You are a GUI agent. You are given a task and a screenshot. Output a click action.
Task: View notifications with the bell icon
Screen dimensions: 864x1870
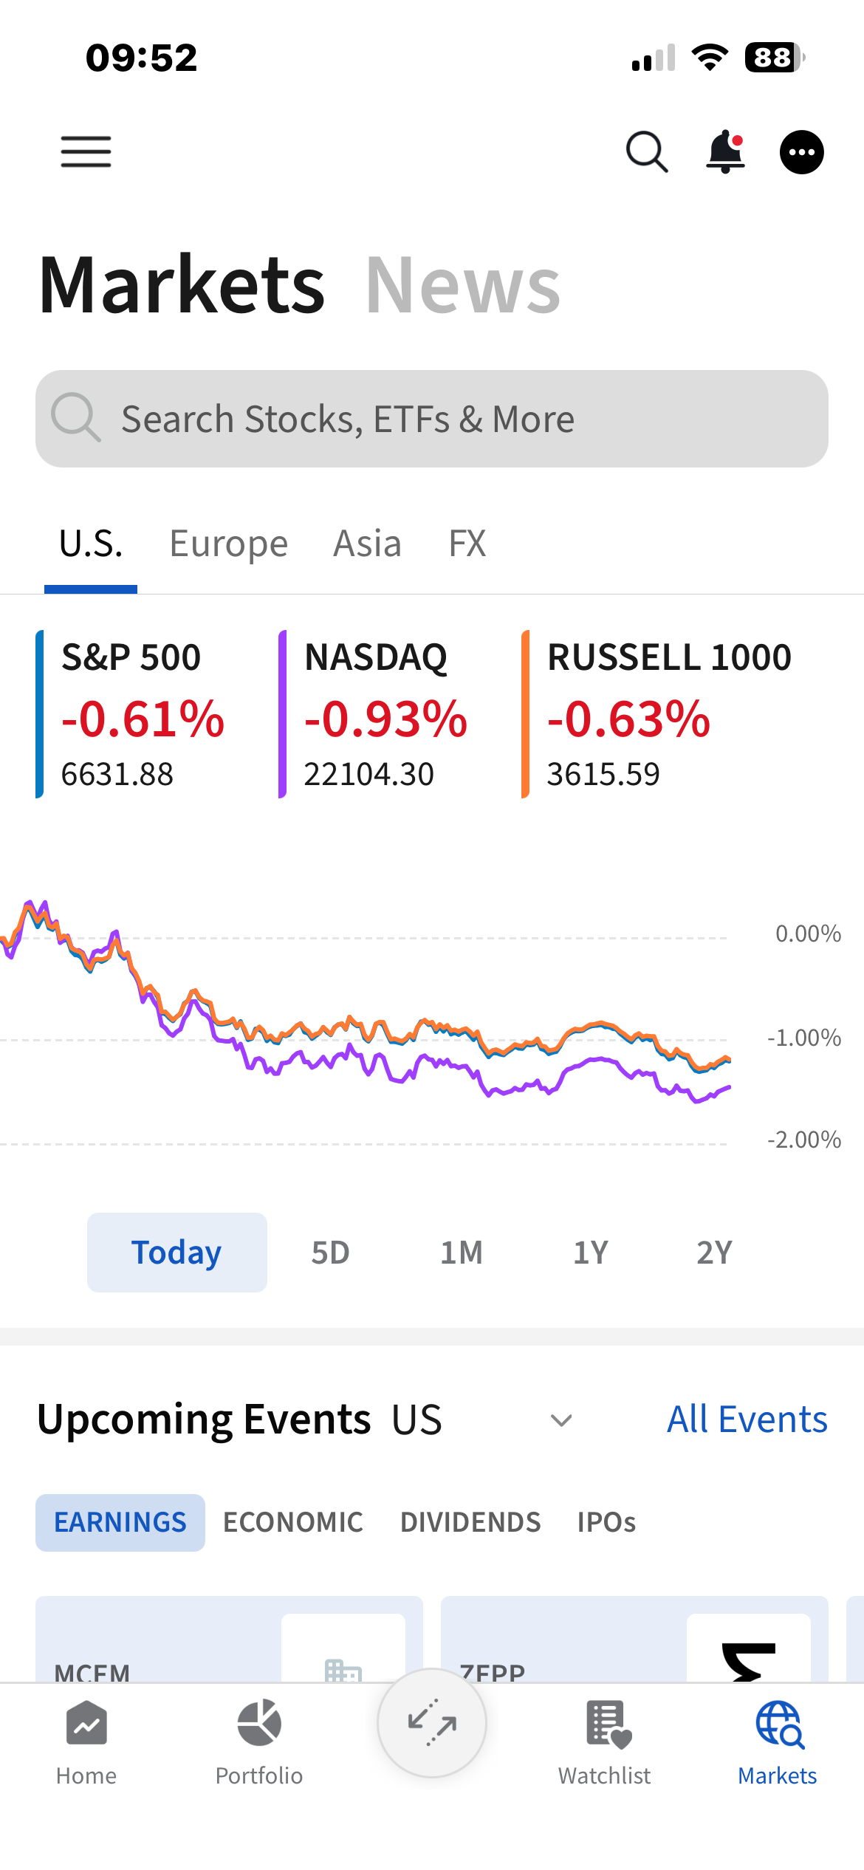(x=724, y=151)
